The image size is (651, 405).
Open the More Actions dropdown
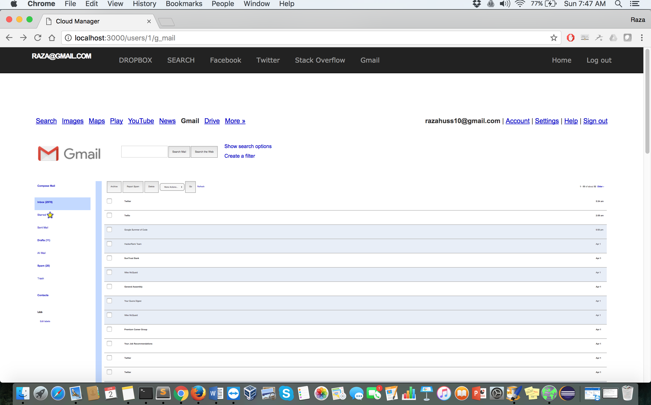[172, 187]
